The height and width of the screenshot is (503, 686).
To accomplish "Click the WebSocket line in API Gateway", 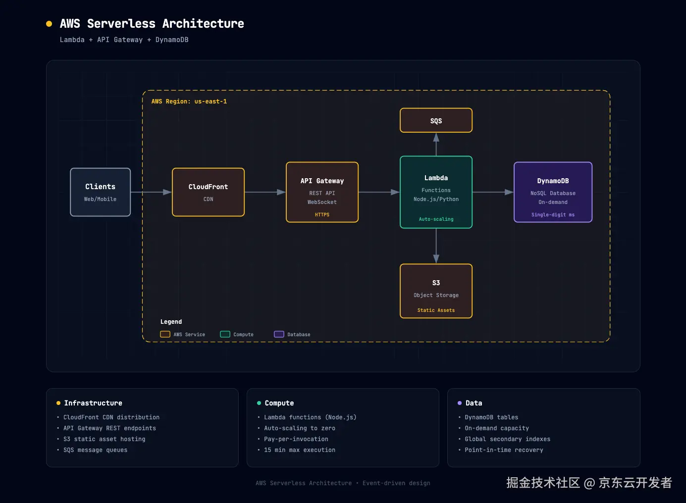I will [x=322, y=202].
